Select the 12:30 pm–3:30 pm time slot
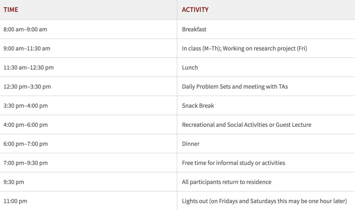Image resolution: width=355 pixels, height=210 pixels. point(27,87)
